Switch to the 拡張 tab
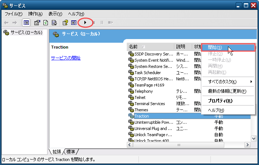 (57, 151)
